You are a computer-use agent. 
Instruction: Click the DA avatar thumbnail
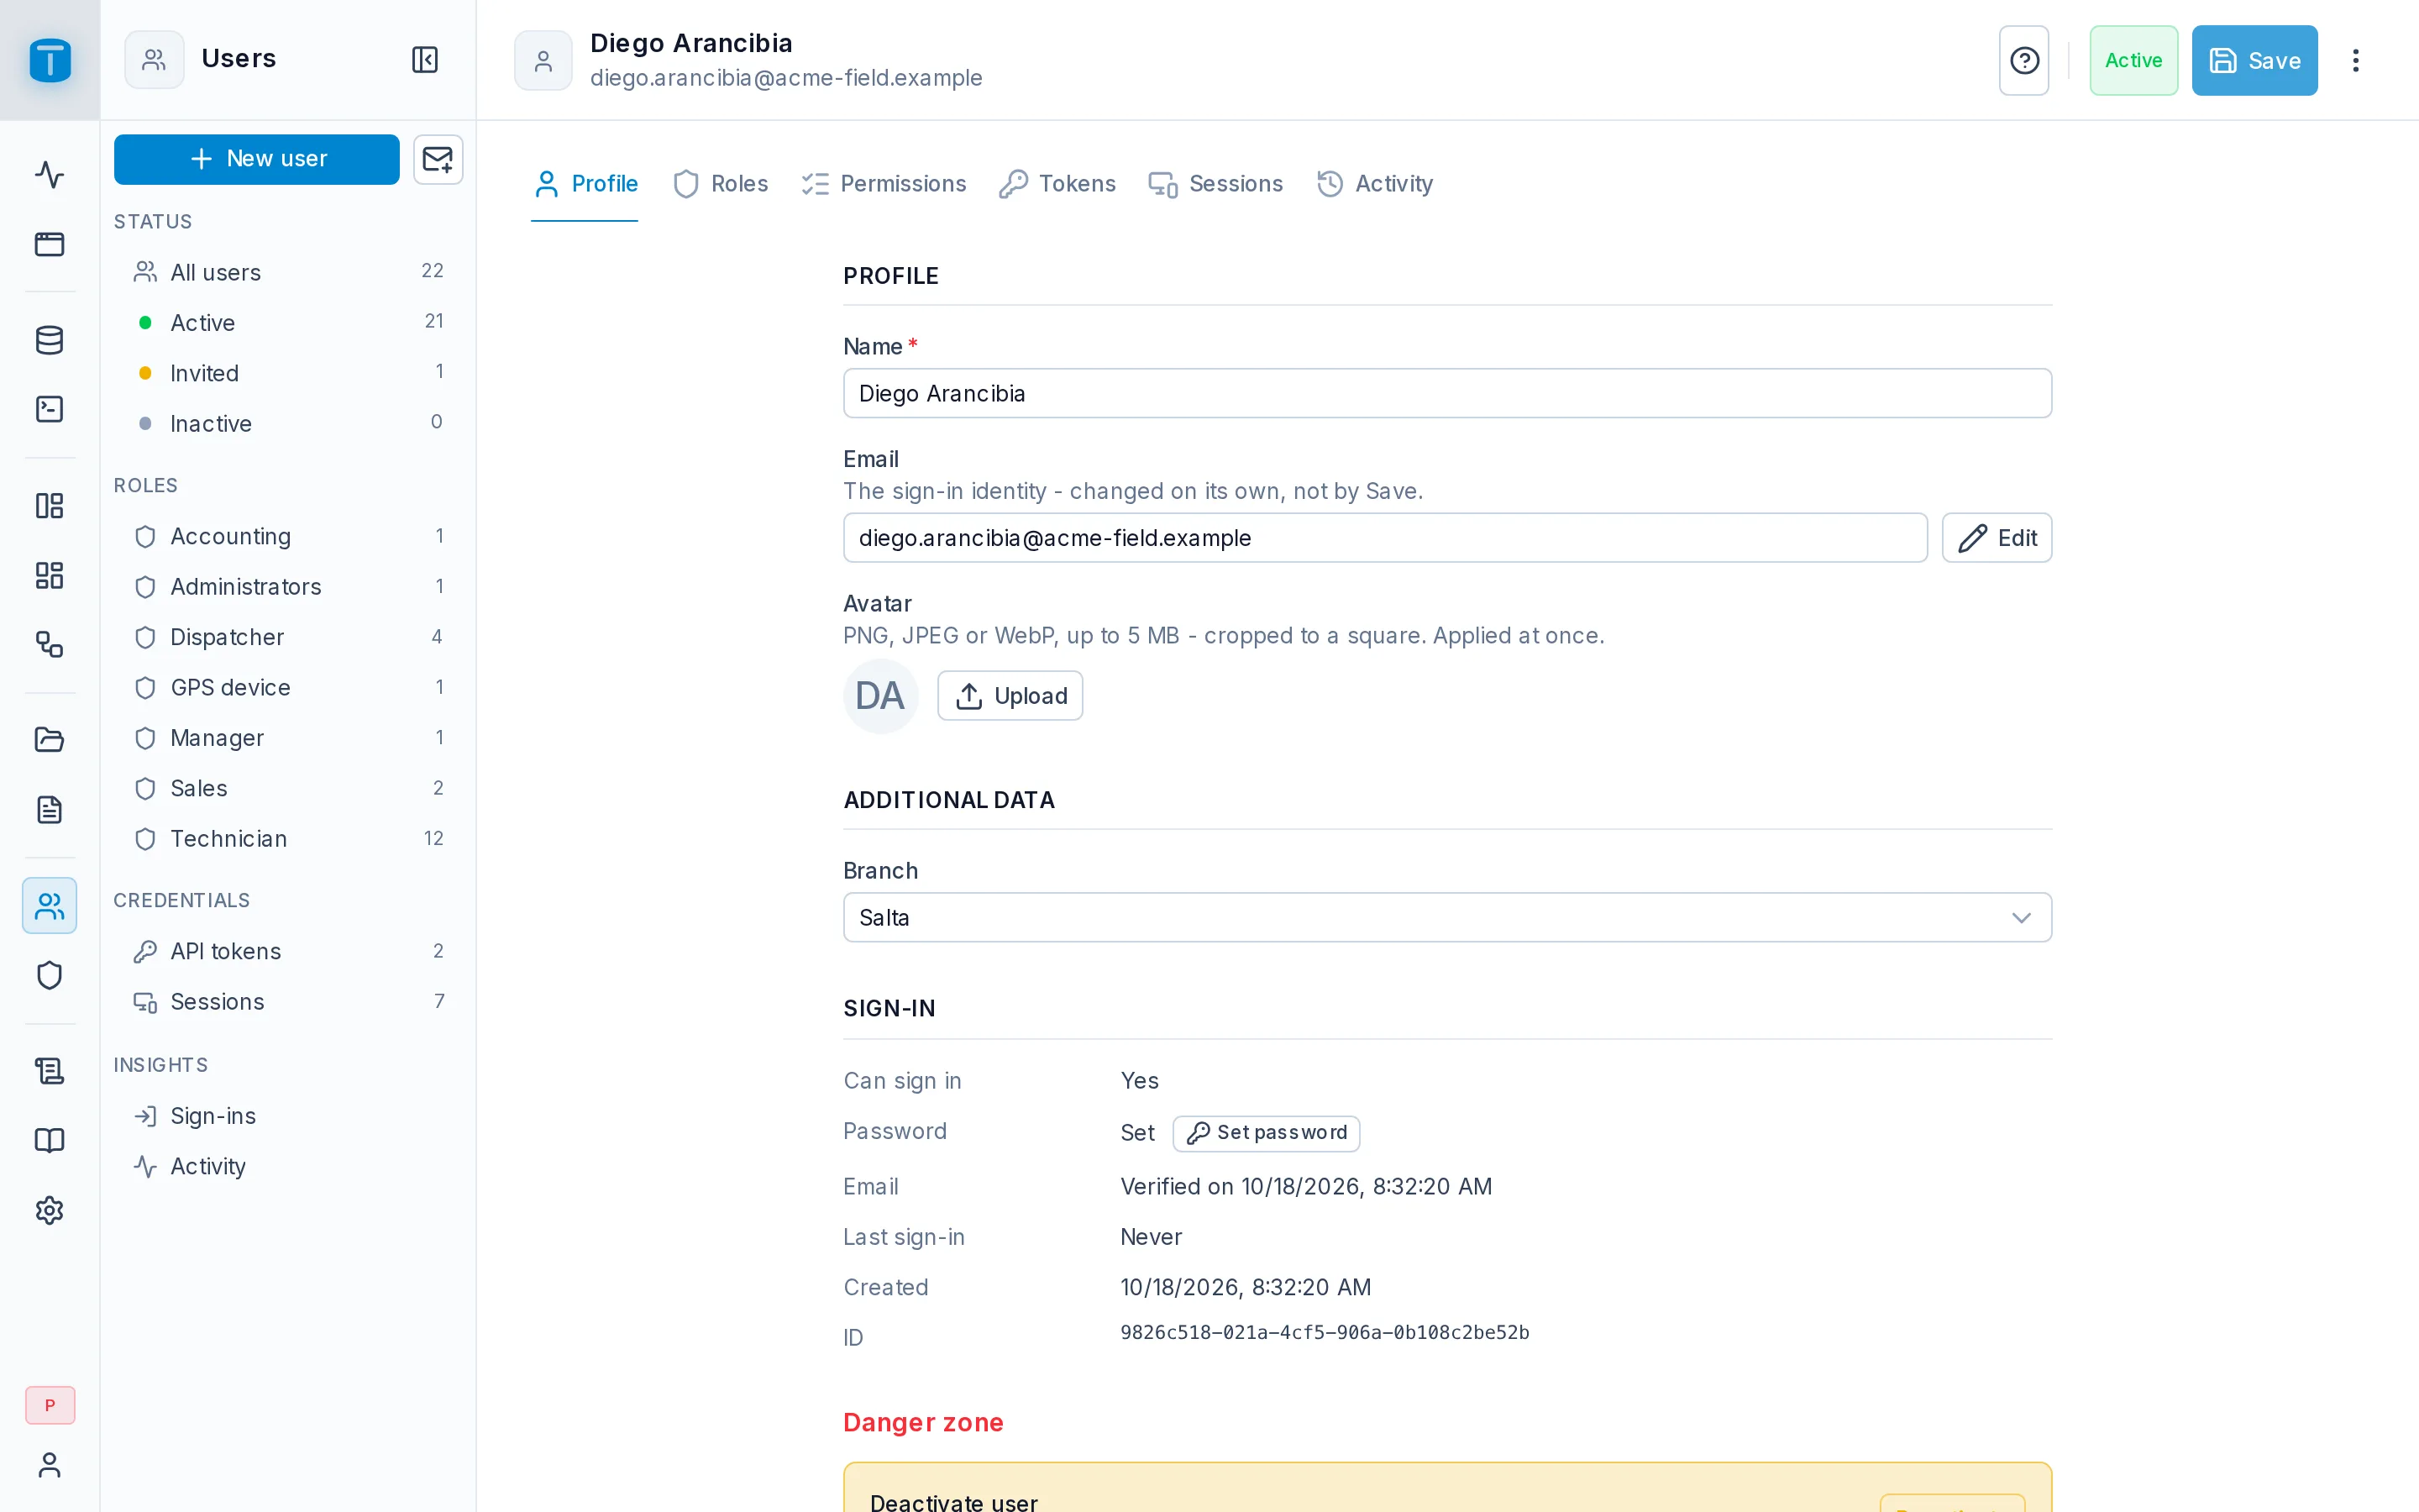tap(879, 696)
